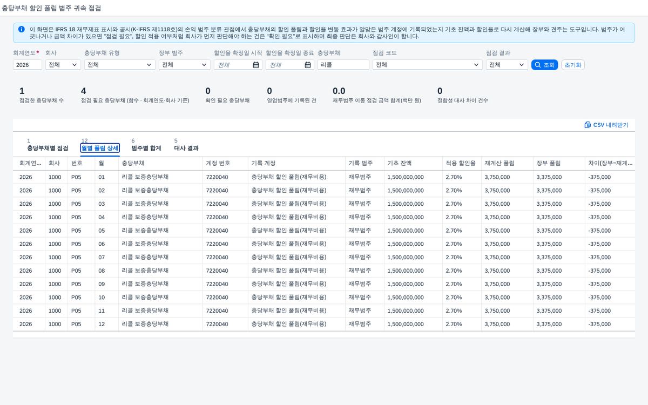The height and width of the screenshot is (405, 648).
Task: Select the 범주별 합계 tab
Action: (x=146, y=148)
